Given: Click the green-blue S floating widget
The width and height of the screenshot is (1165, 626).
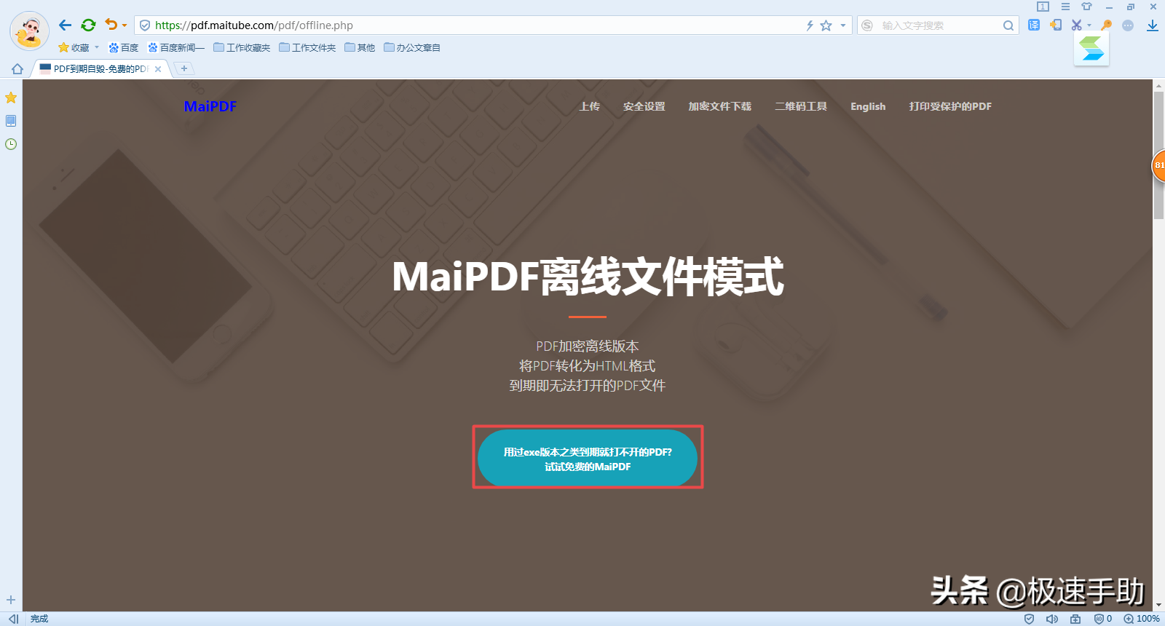Looking at the screenshot, I should [x=1091, y=48].
